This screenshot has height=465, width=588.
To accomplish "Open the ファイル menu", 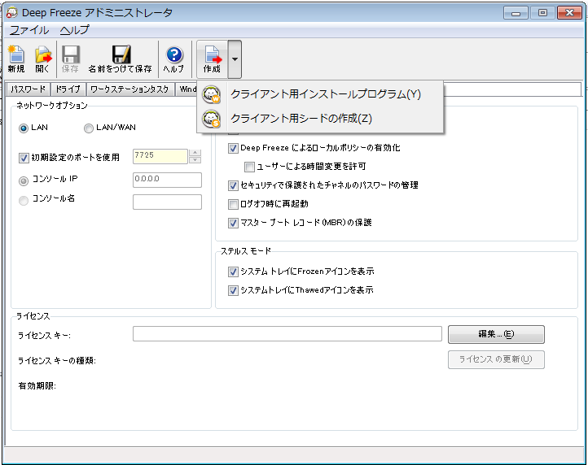I will pyautogui.click(x=29, y=30).
